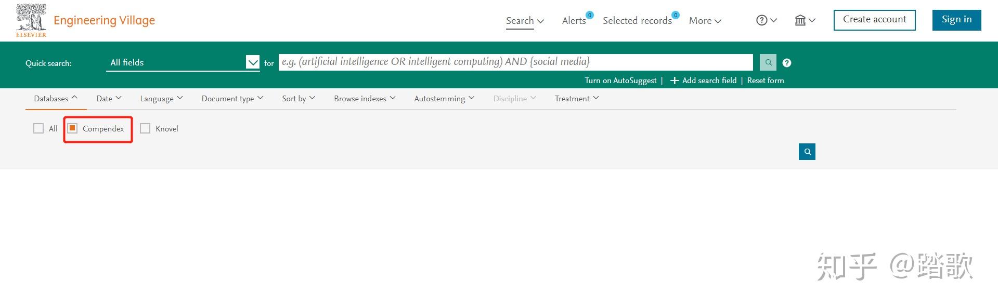This screenshot has width=998, height=307.
Task: Open Alerts page
Action: 574,21
